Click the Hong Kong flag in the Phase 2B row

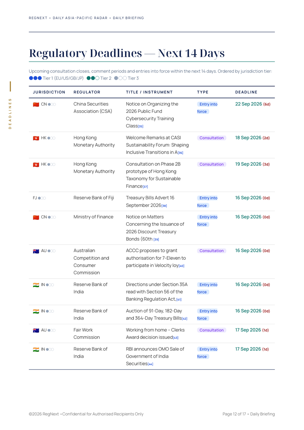pos(36,165)
